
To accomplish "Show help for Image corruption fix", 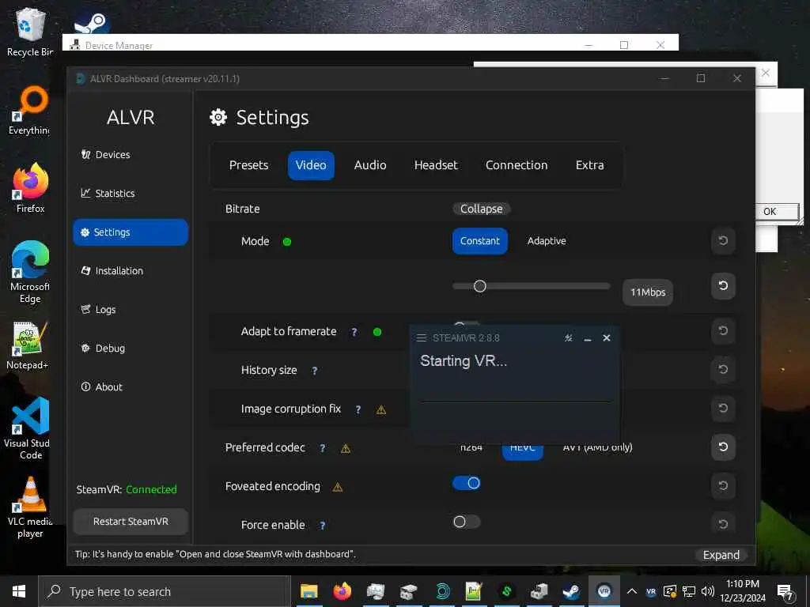I will pos(358,409).
